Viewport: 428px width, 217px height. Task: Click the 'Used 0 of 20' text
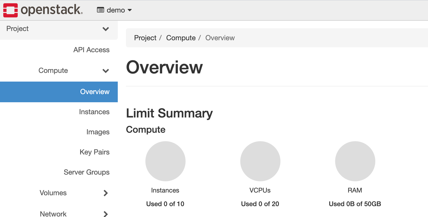pyautogui.click(x=260, y=204)
